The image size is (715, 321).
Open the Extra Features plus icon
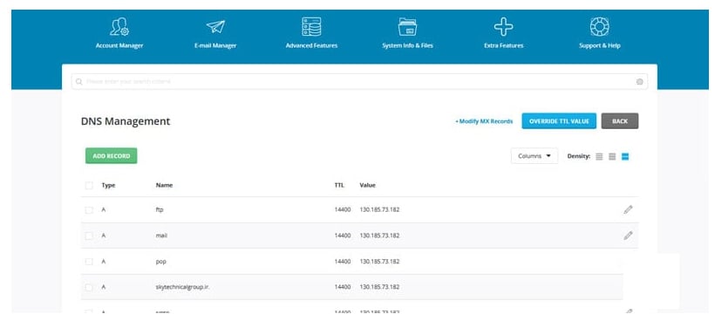pos(503,27)
